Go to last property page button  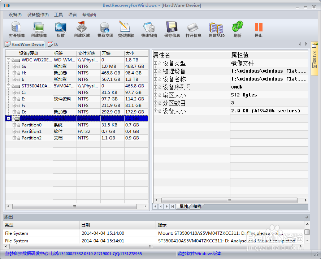coord(173,206)
